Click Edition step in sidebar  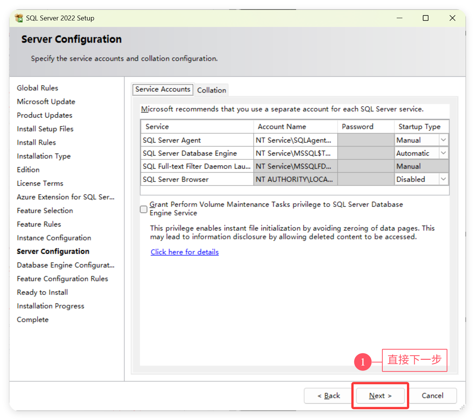28,170
